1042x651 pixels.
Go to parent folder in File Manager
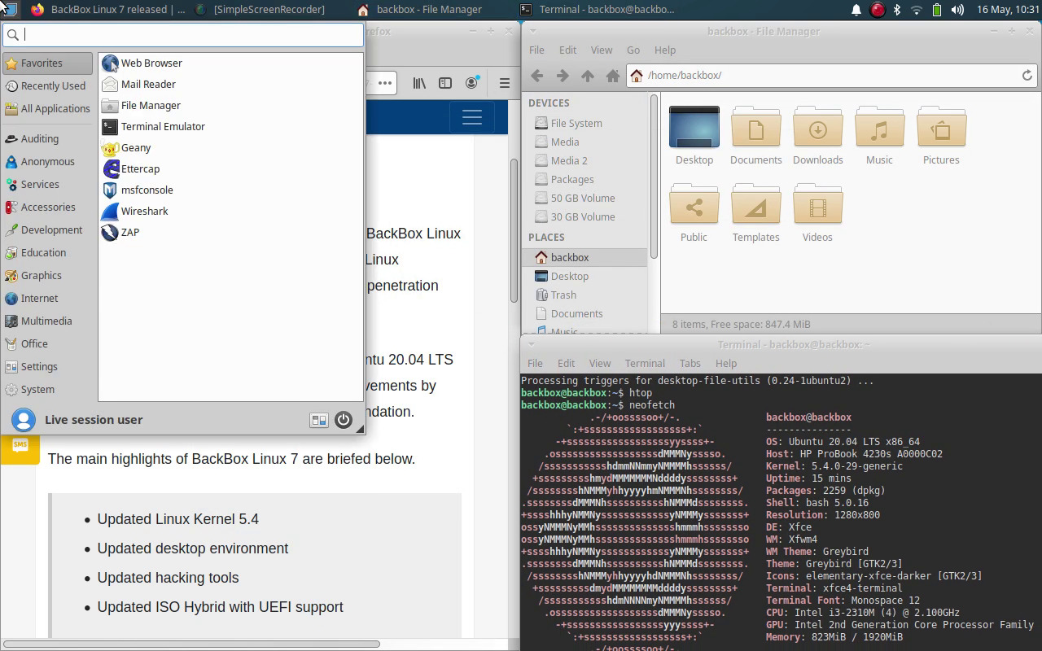(x=588, y=75)
